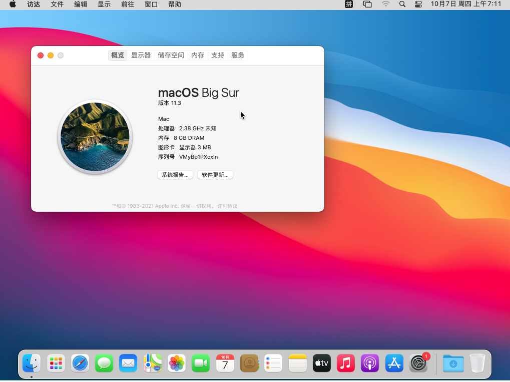The image size is (510, 382).
Task: Open the 窗口 menu
Action: tap(151, 4)
